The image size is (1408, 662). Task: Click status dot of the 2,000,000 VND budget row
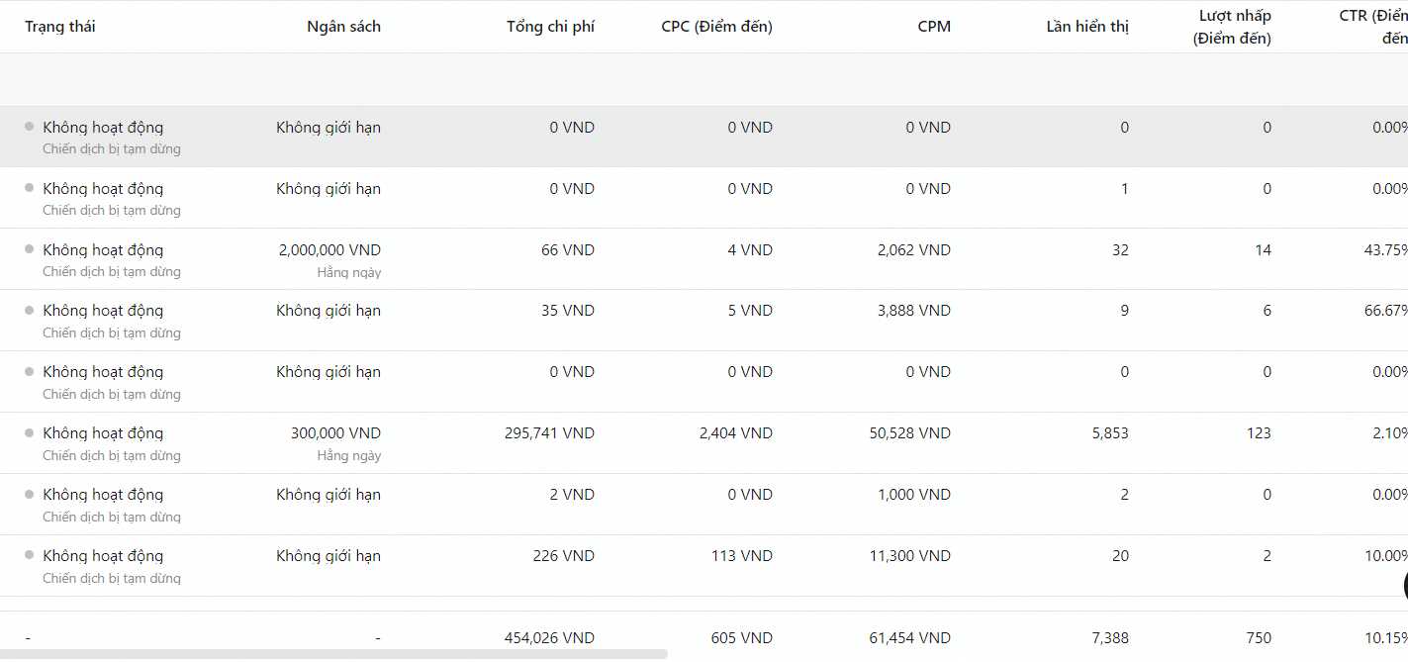point(30,248)
